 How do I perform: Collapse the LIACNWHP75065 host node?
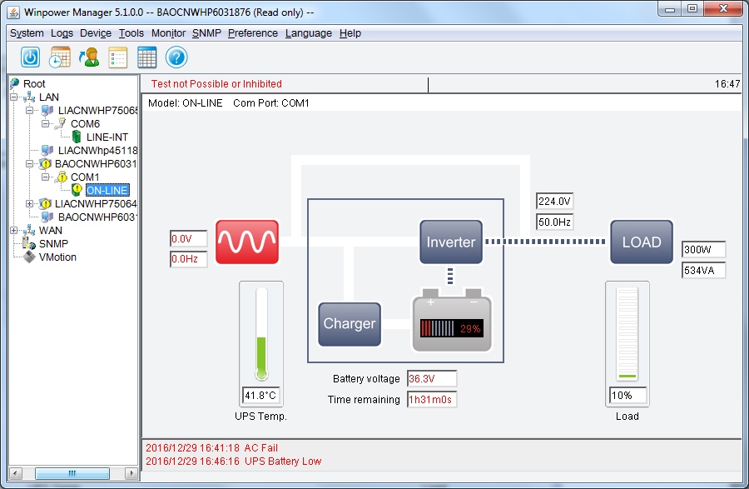tap(30, 111)
